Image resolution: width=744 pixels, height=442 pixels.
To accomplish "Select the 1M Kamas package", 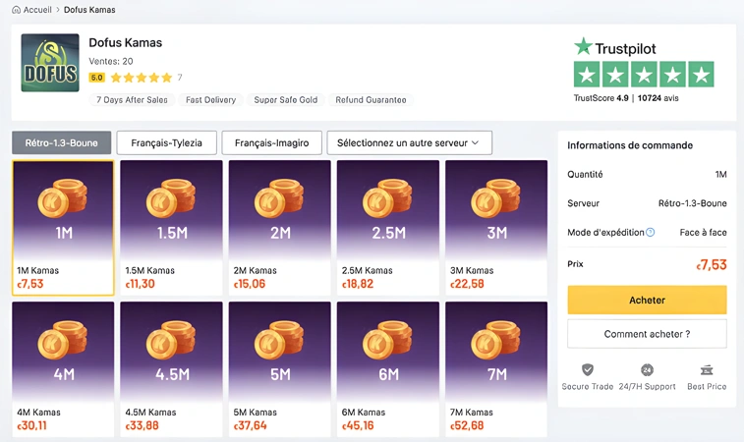I will 63,228.
